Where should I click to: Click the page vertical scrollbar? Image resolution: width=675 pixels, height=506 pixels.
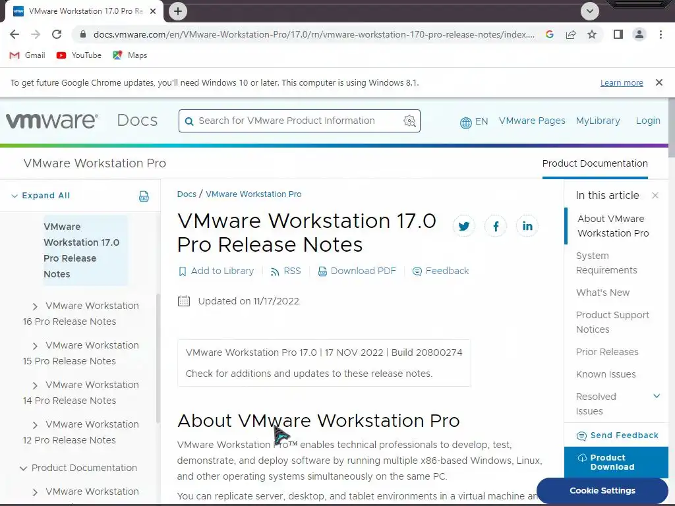[672, 128]
